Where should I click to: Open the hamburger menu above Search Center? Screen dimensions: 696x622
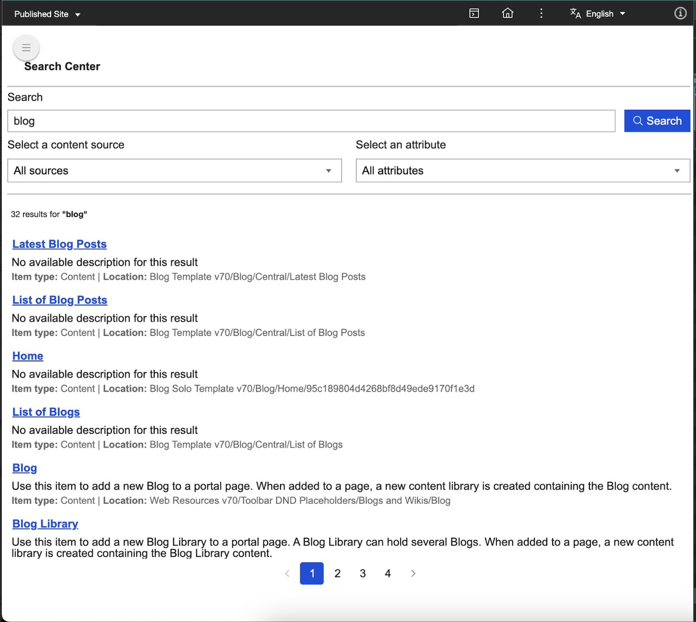tap(26, 47)
